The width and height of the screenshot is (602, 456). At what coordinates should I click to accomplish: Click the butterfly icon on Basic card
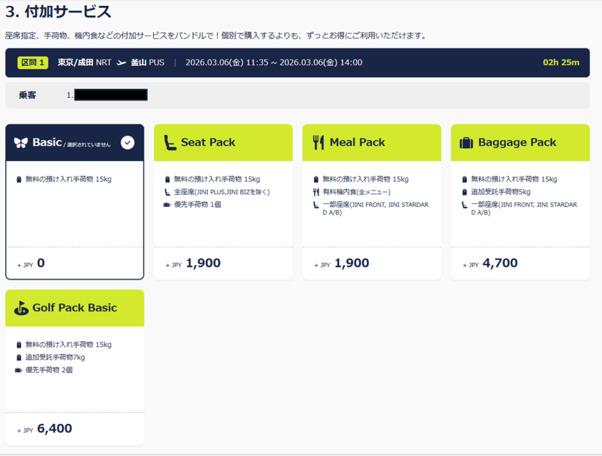(21, 143)
